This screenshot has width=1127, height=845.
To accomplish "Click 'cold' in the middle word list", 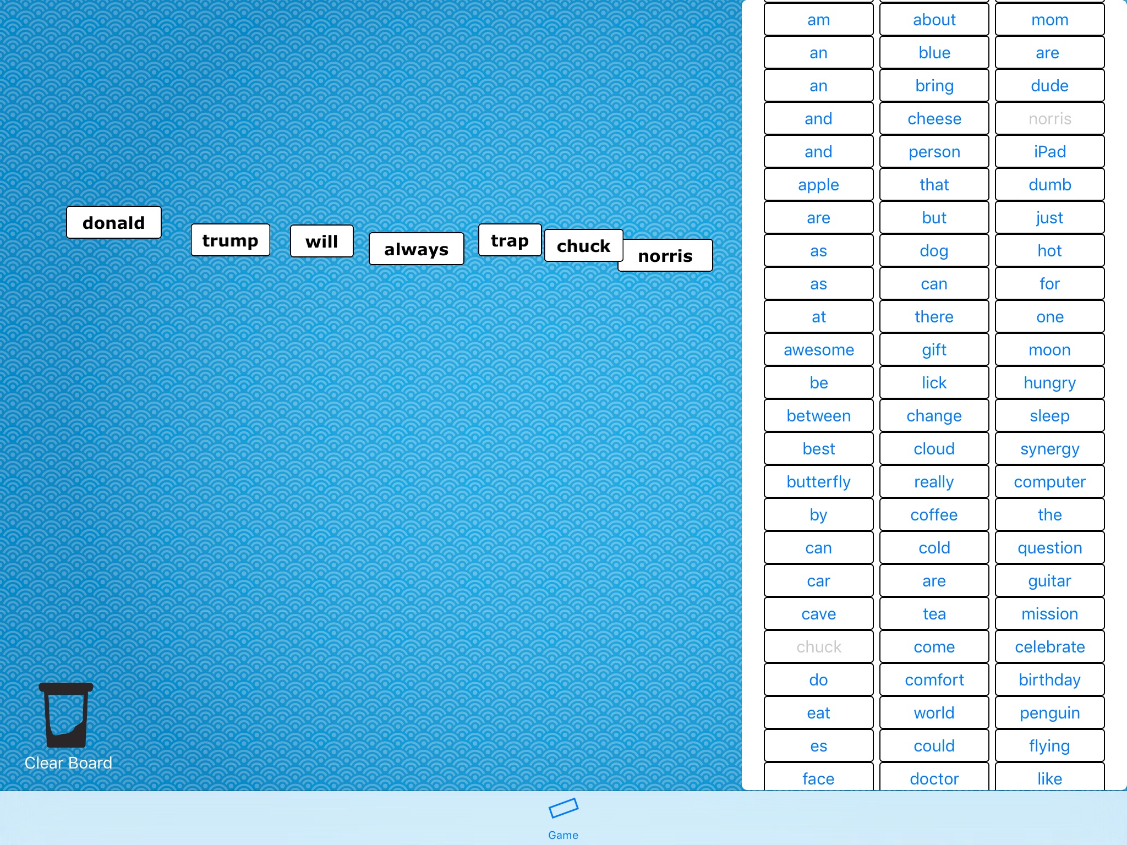I will click(x=933, y=548).
